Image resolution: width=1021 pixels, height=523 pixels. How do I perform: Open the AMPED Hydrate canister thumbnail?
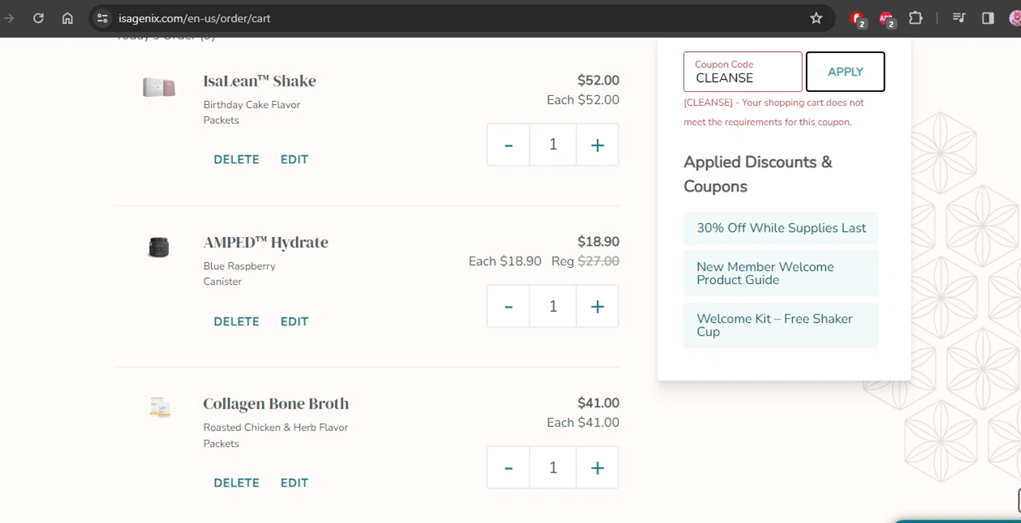(159, 247)
